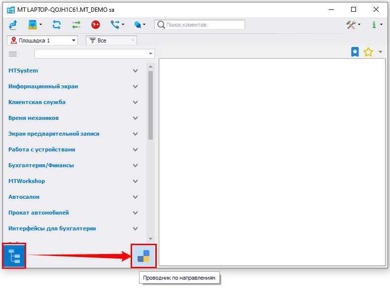Expand the Автосалон section chevron
This screenshot has width=390, height=294.
point(136,197)
